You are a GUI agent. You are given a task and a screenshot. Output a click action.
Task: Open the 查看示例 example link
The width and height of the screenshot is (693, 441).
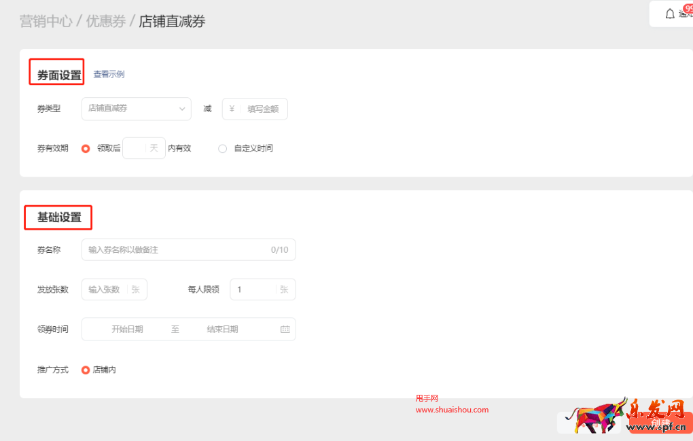pyautogui.click(x=109, y=75)
